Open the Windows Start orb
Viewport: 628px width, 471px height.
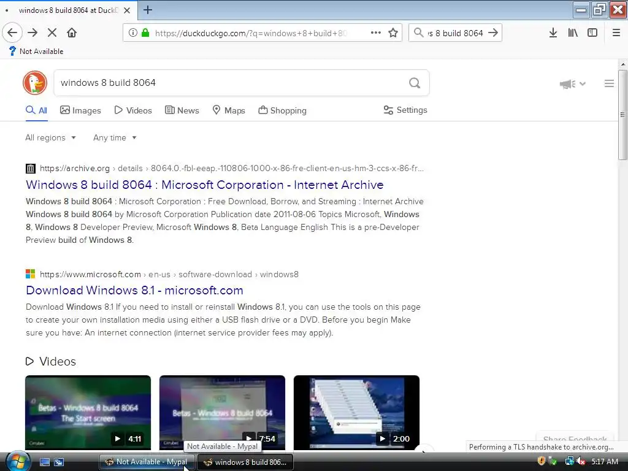[18, 461]
